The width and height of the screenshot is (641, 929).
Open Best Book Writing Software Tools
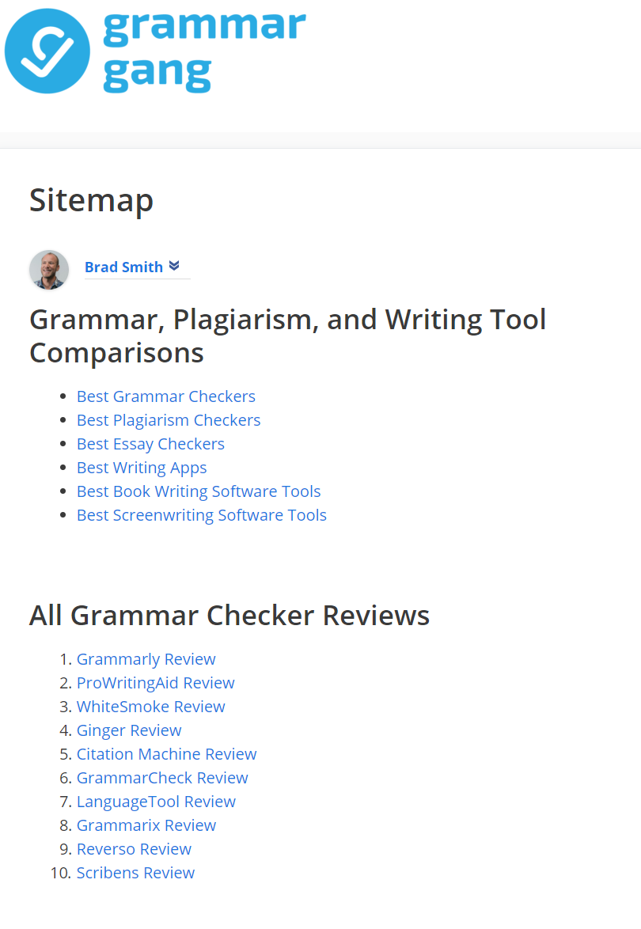(x=199, y=491)
